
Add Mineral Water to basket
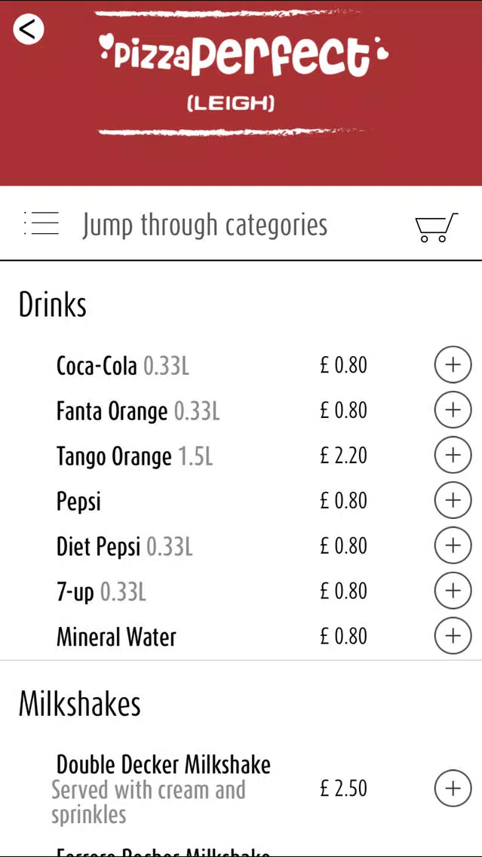tap(453, 636)
